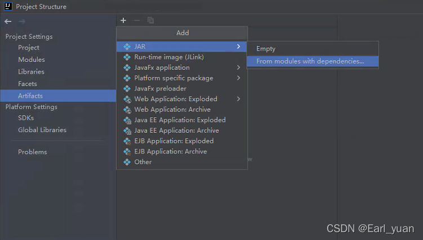The image size is (423, 240).
Task: Go to the SDKs platform settings
Action: (x=26, y=118)
